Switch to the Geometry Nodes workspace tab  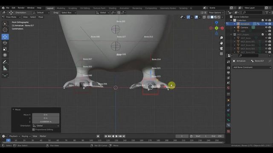(x=168, y=8)
